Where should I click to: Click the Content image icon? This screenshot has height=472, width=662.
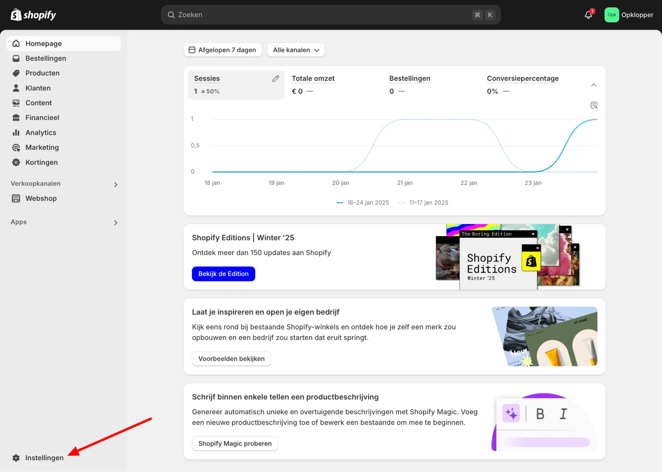16,103
